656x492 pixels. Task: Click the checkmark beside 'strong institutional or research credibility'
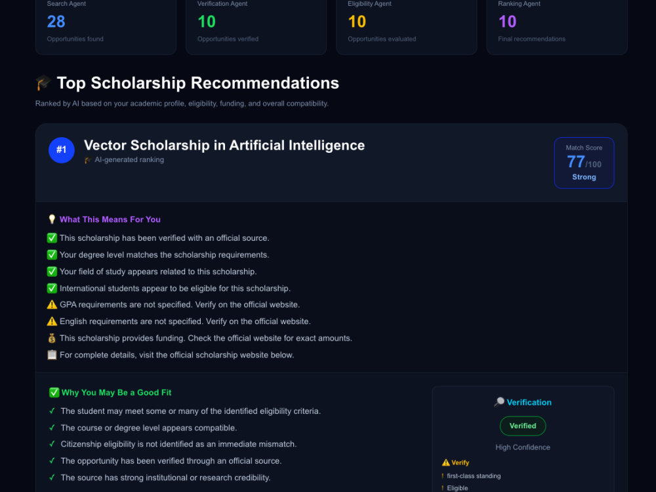pos(52,478)
